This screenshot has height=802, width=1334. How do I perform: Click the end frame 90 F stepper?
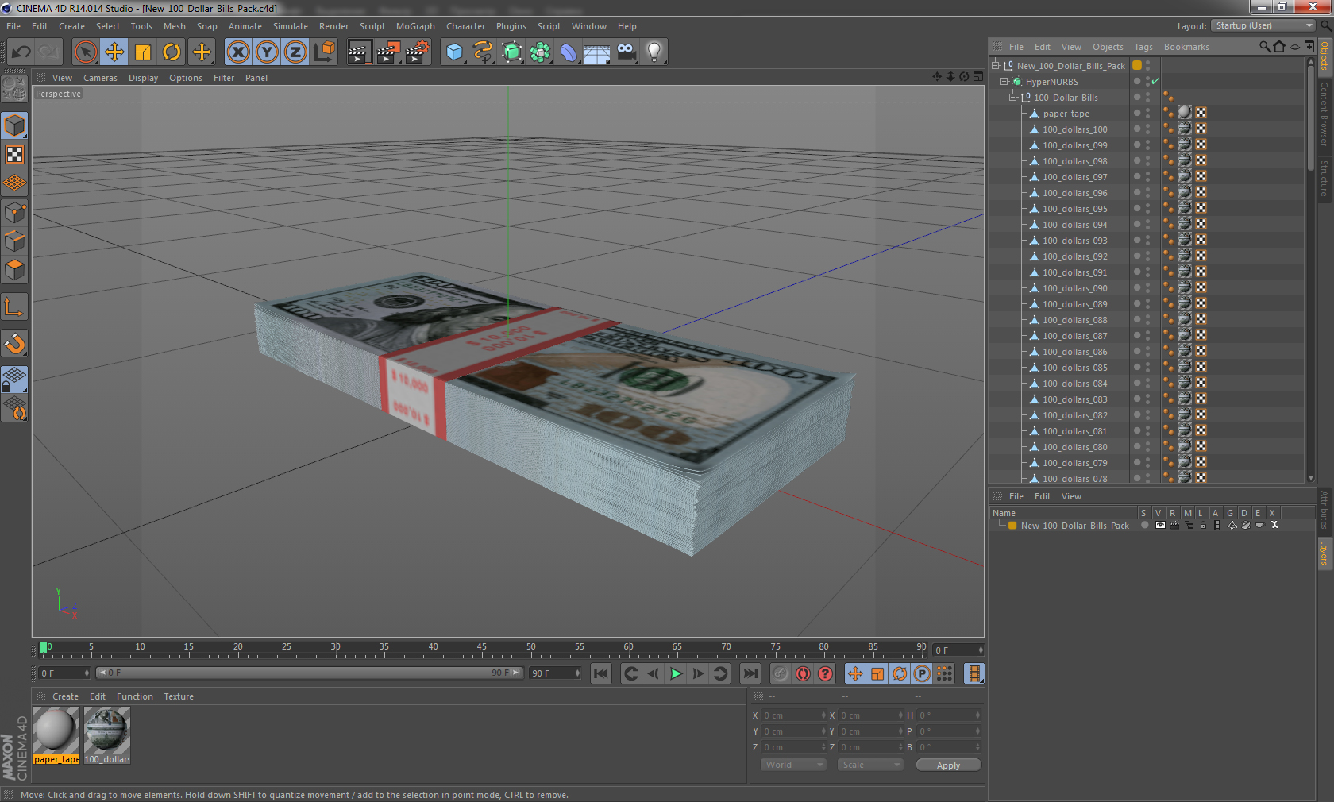pyautogui.click(x=577, y=673)
